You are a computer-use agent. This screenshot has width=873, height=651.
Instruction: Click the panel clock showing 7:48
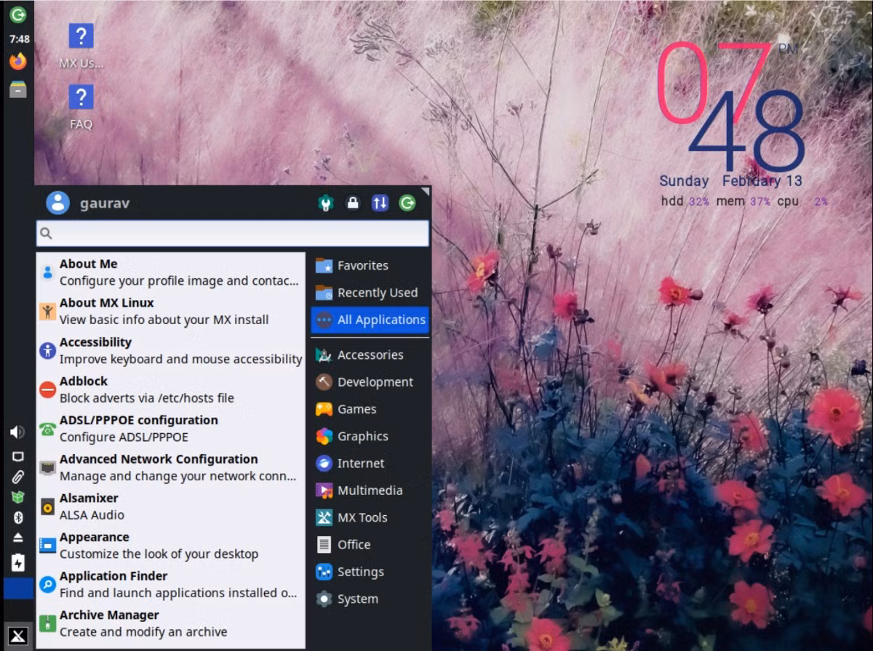[x=19, y=39]
